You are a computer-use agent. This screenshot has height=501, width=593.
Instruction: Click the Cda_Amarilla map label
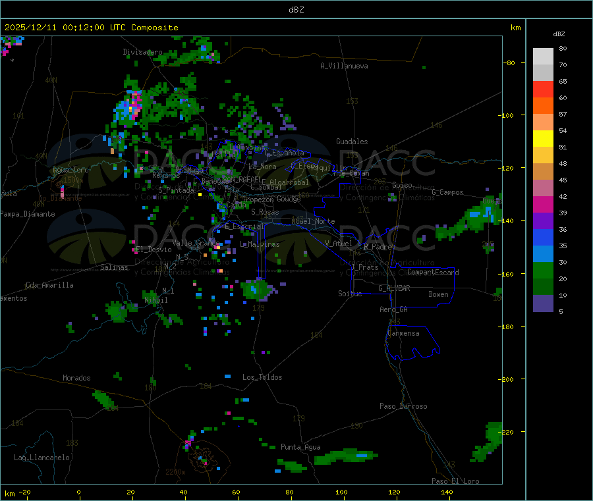tap(49, 285)
